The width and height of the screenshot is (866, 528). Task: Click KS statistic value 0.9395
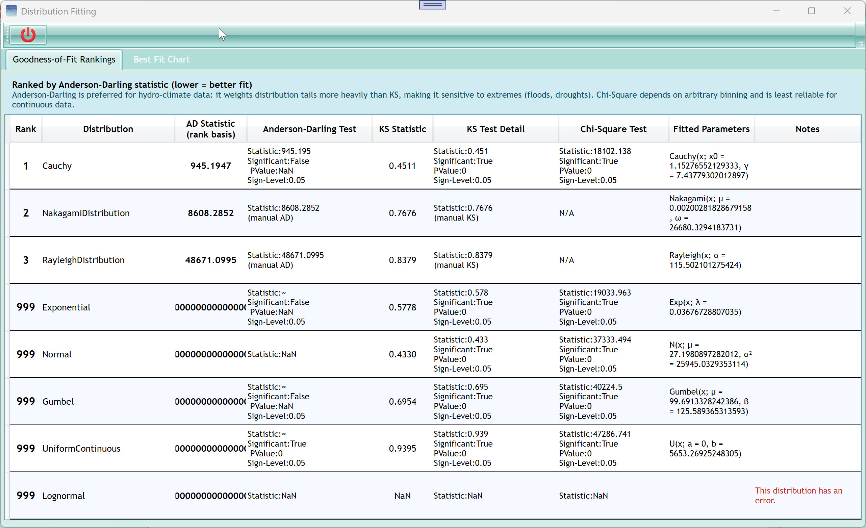click(402, 449)
